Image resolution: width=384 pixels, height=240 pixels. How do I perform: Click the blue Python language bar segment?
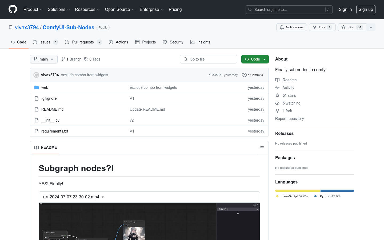(337, 191)
